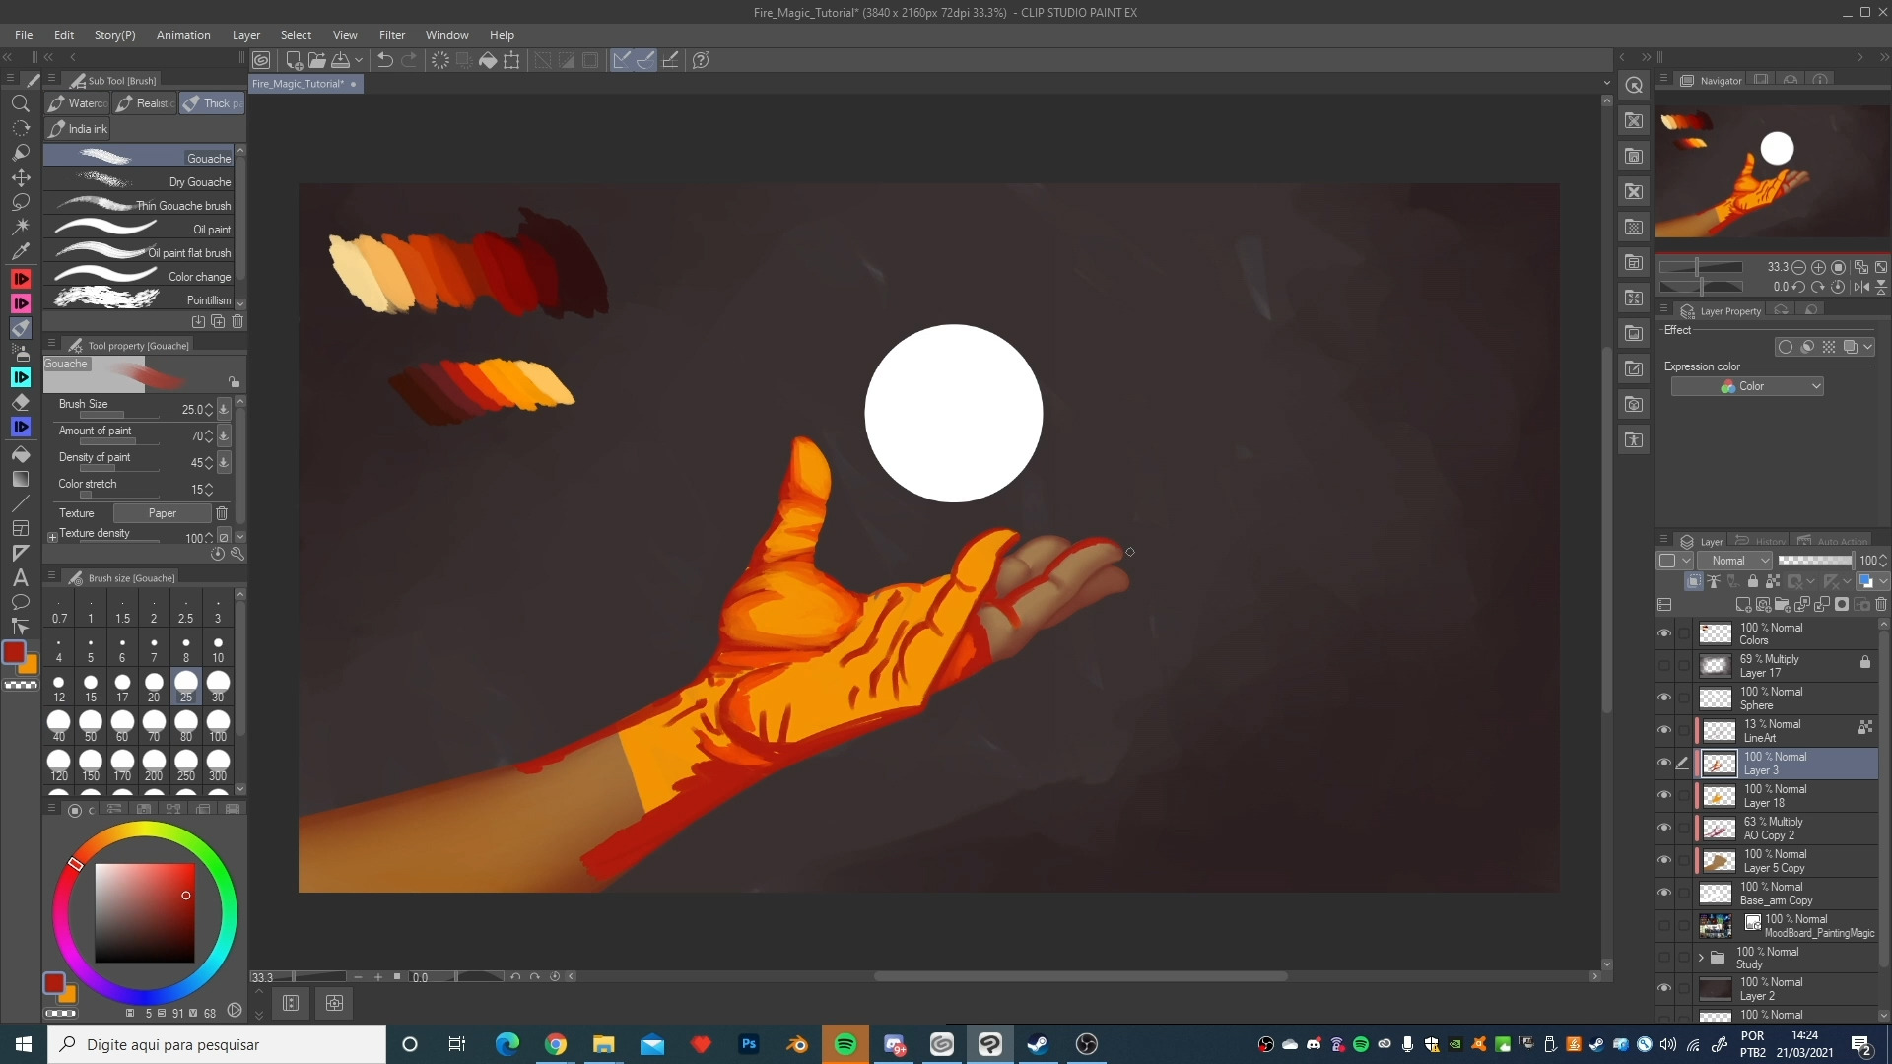Select the Text tool
Screen dimensions: 1892x1064
coord(21,577)
